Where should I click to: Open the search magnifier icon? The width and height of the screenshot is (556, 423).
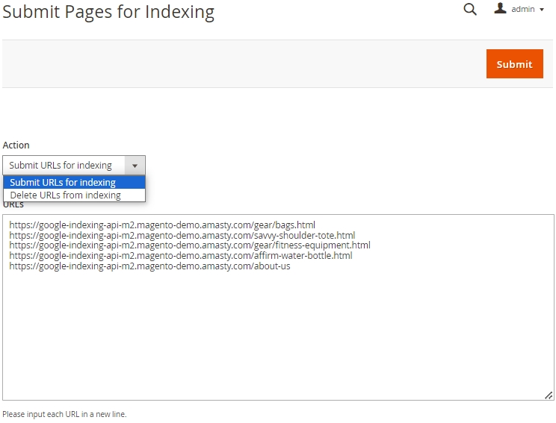[470, 9]
